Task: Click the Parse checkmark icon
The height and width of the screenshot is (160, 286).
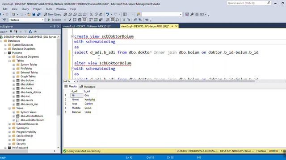Action: [70, 20]
